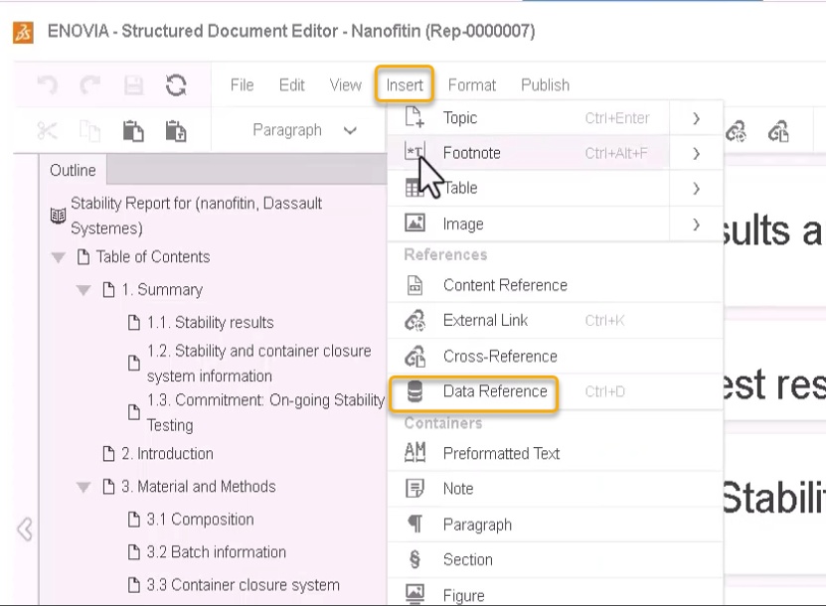This screenshot has width=826, height=606.
Task: Click the 3DS logo icon in title bar
Action: pos(22,32)
